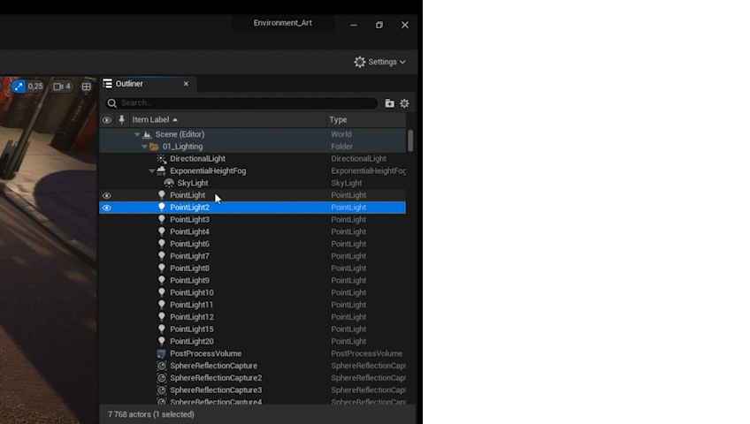Click the pin column header icon
Screen dimensions: 750x424
(x=121, y=119)
